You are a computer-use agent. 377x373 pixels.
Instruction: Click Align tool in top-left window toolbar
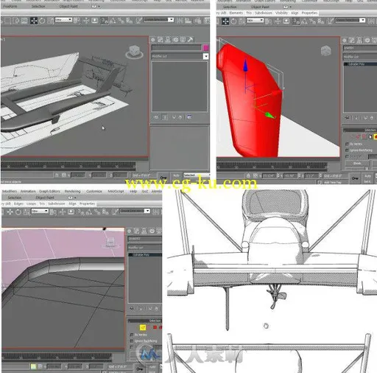tap(188, 21)
